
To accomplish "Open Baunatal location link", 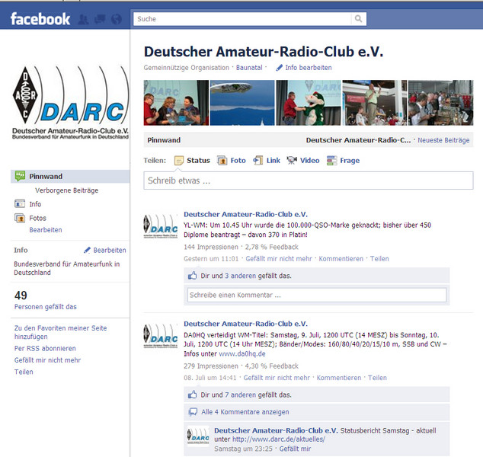I will (x=249, y=68).
